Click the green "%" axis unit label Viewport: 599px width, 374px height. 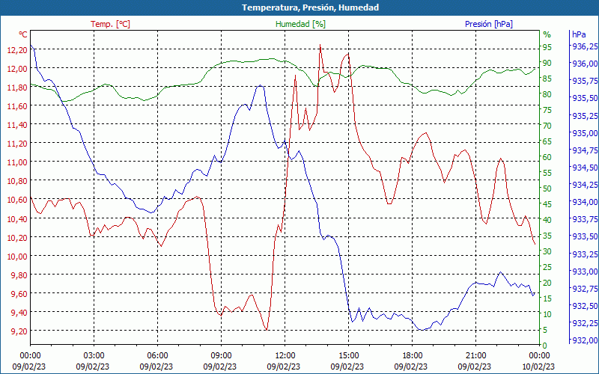(x=547, y=34)
